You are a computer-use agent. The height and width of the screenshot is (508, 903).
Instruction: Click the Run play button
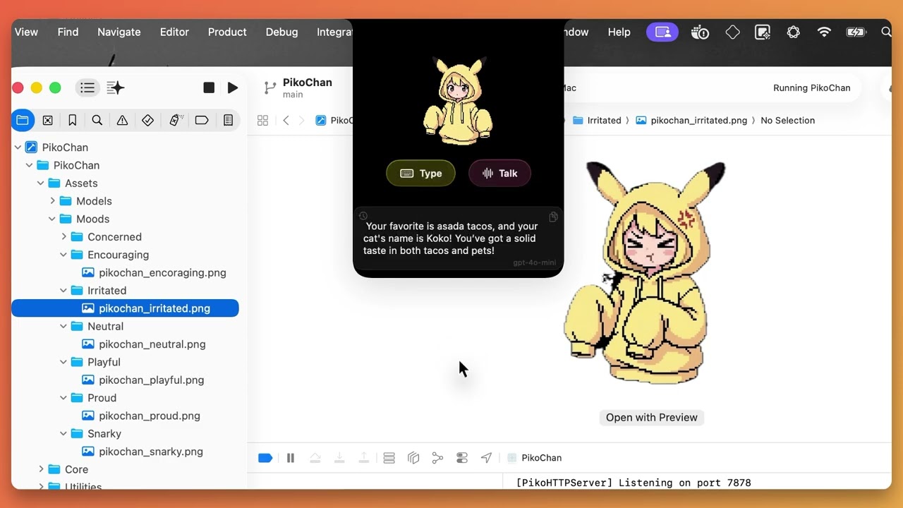(x=233, y=87)
